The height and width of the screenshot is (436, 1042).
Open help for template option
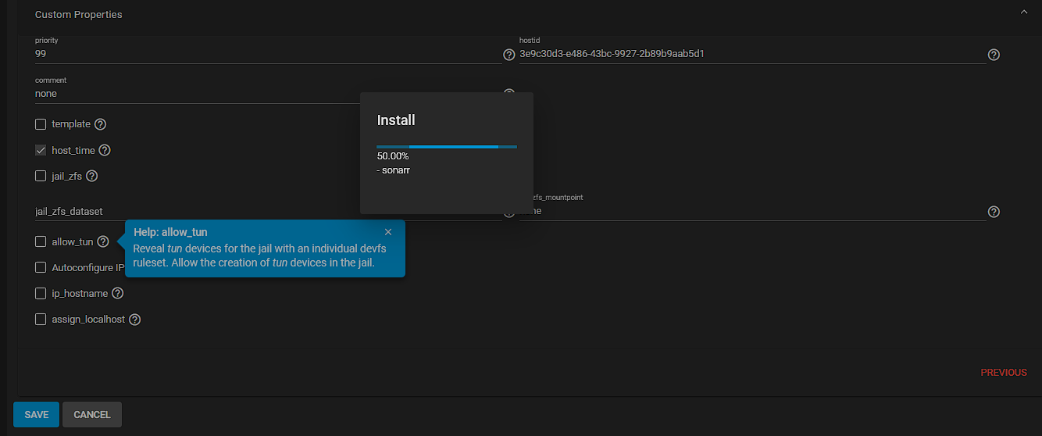tap(100, 124)
